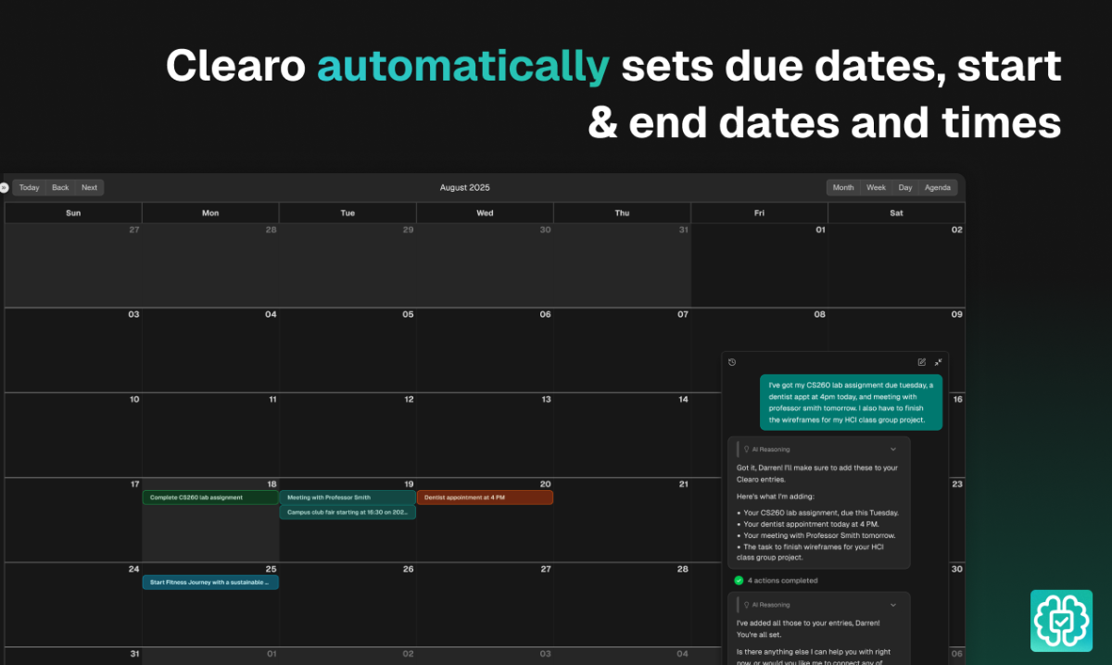Viewport: 1112px width, 665px height.
Task: Click lightbulb icon in second AI Reasoning
Action: coord(746,604)
